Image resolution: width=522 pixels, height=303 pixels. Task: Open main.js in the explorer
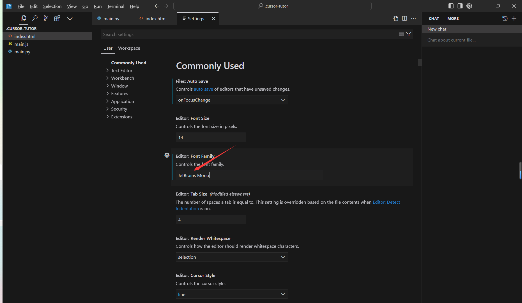pyautogui.click(x=47, y=44)
